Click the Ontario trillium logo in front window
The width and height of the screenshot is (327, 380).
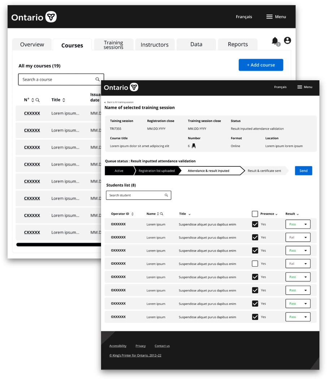pos(134,87)
